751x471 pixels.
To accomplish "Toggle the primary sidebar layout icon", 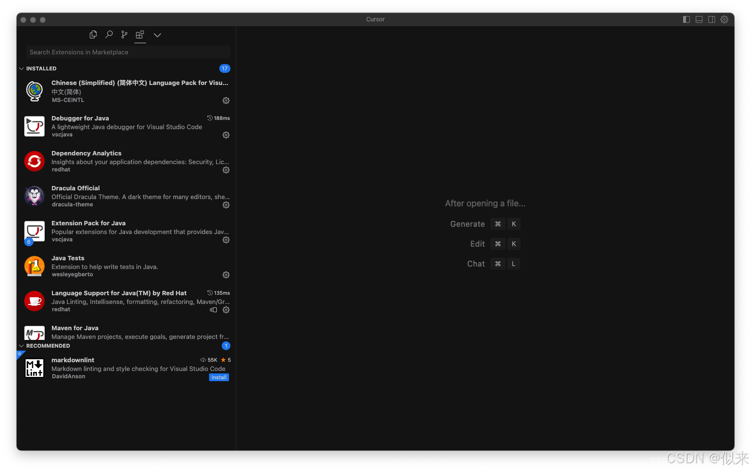I will click(686, 19).
